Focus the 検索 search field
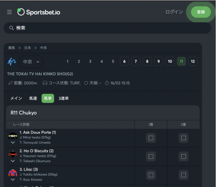The height and width of the screenshot is (187, 216). pos(107,28)
